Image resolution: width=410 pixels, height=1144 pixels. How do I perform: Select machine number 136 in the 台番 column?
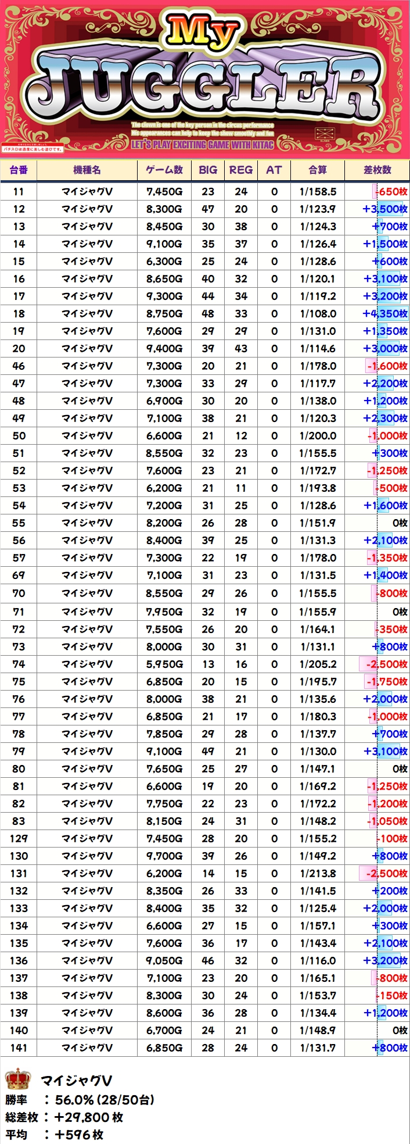click(x=19, y=960)
